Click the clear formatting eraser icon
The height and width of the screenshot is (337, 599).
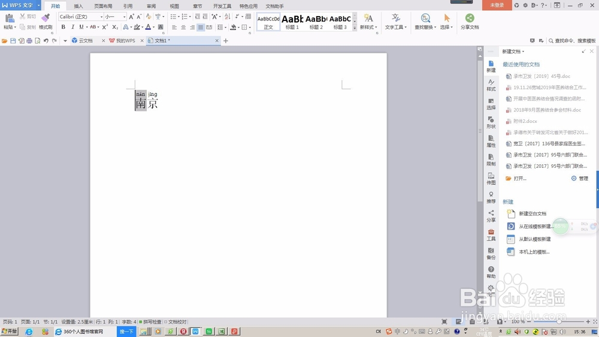(x=149, y=16)
